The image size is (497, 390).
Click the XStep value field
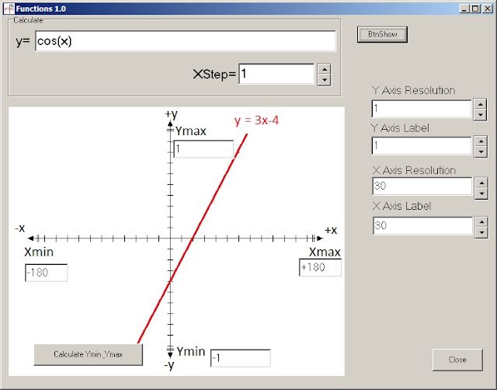pos(276,75)
